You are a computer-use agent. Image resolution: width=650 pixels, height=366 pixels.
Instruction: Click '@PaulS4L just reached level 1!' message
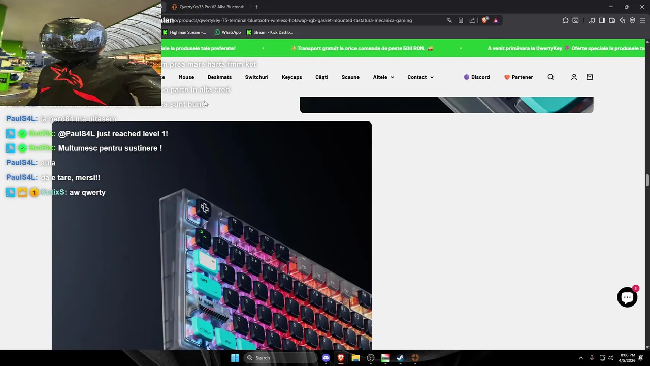(113, 134)
